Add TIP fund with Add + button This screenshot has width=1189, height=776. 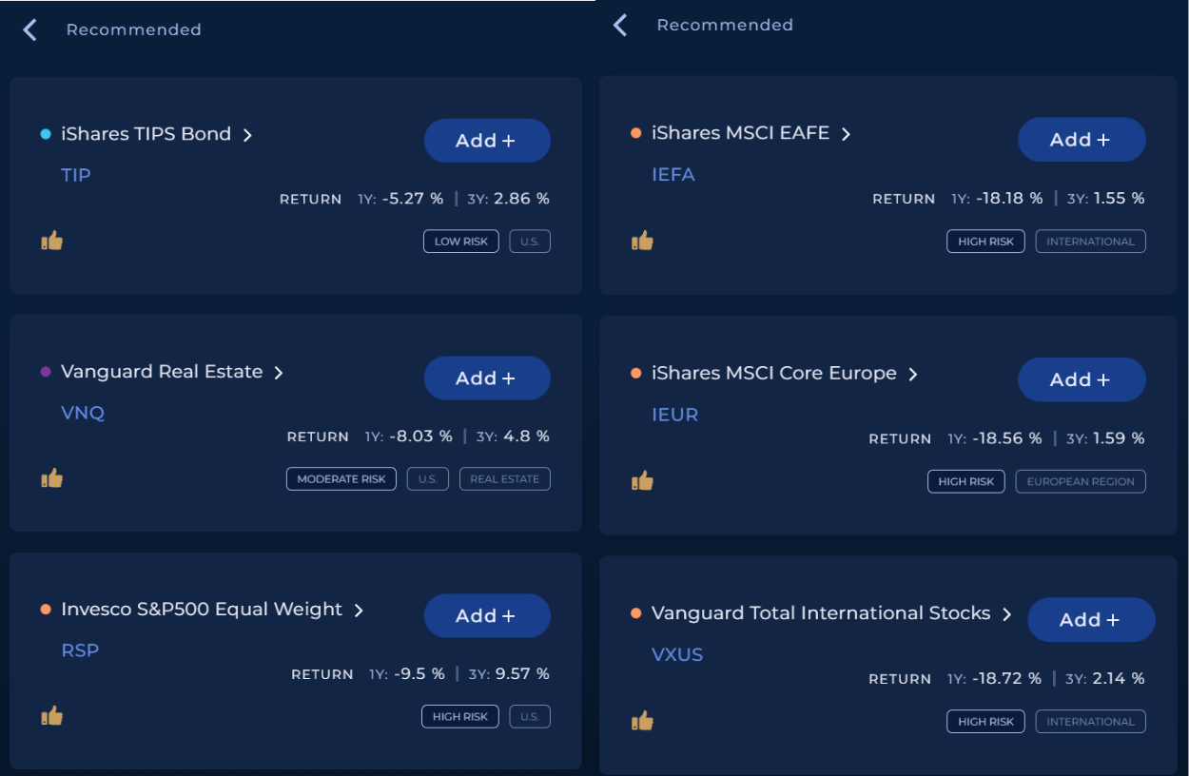[x=487, y=141]
